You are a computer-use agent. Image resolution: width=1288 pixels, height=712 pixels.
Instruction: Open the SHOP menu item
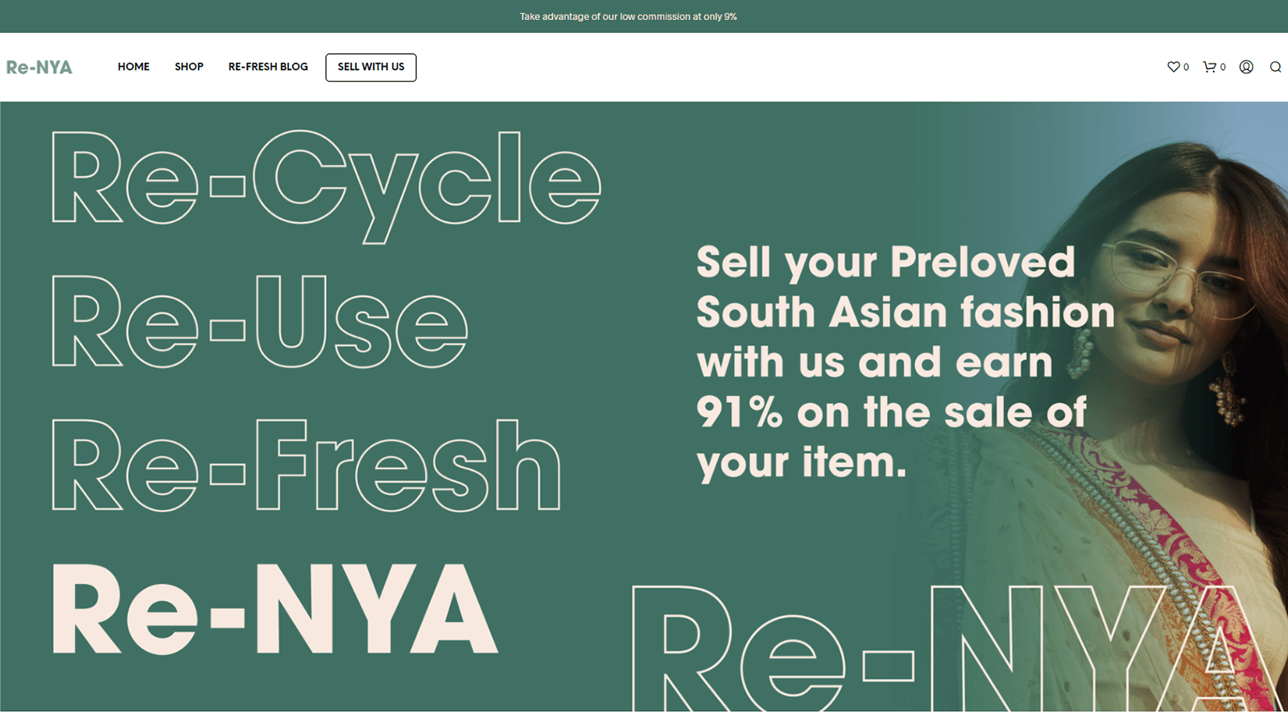pos(189,67)
